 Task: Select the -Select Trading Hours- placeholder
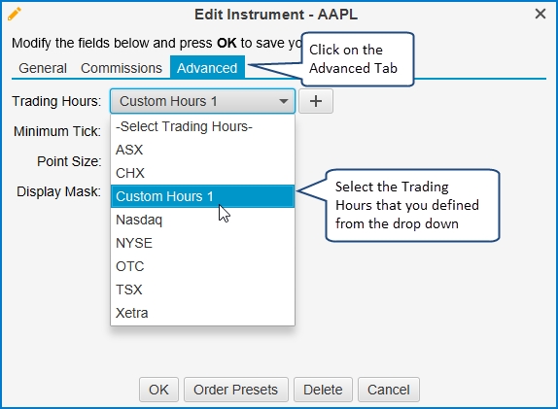click(x=202, y=126)
